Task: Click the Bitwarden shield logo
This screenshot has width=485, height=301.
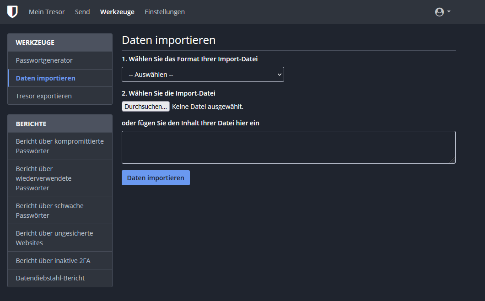Action: [12, 12]
